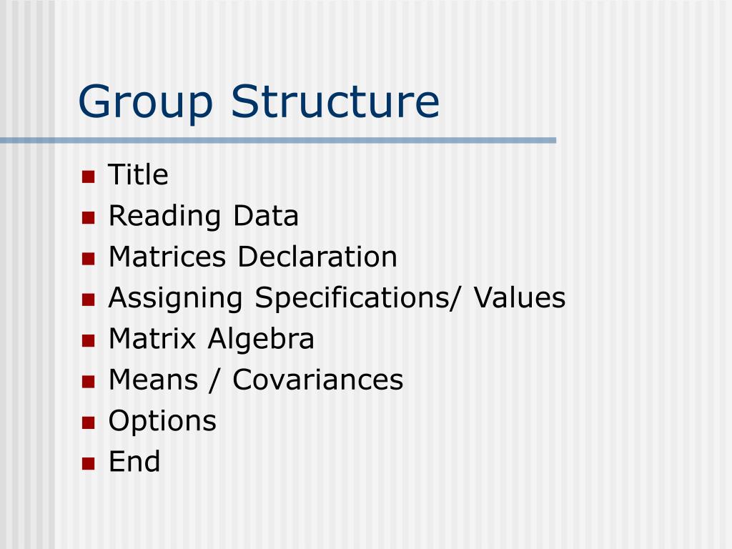Screen dimensions: 732x549
Task: Click the red bullet beside Means / Covariances
Action: (88, 382)
